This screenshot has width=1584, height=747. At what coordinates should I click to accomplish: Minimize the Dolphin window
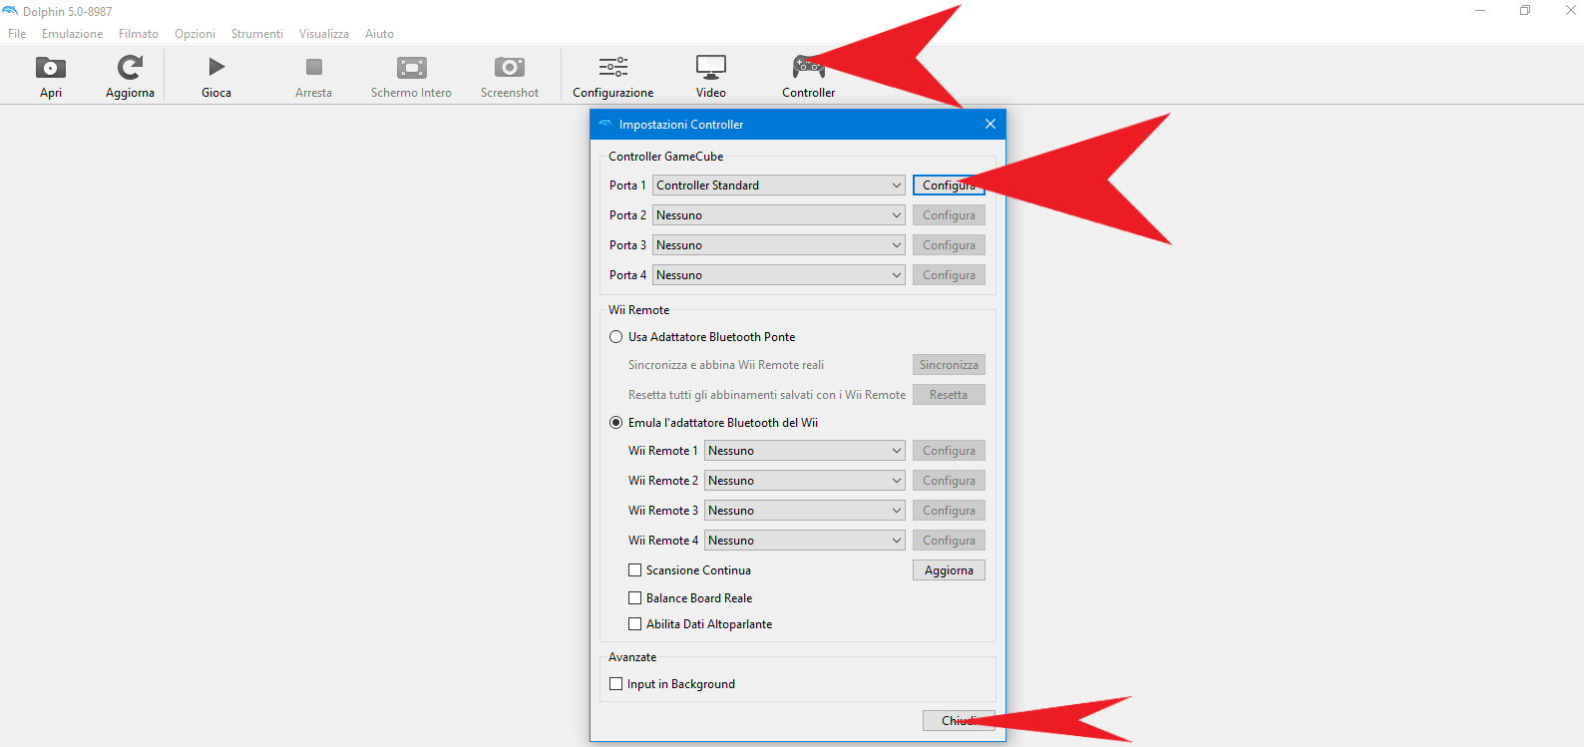[1480, 11]
